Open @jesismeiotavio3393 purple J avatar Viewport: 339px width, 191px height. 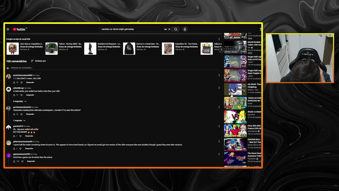click(9, 155)
